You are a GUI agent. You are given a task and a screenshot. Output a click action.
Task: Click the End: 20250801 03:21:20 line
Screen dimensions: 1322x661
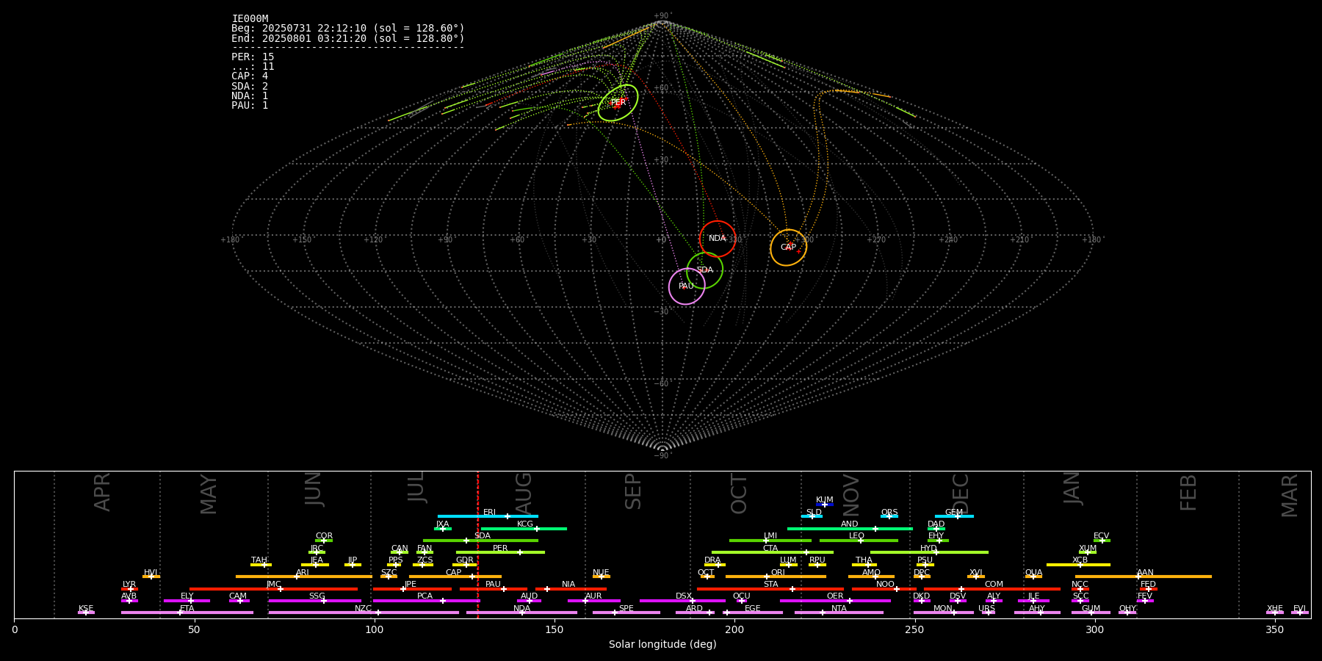coord(348,38)
